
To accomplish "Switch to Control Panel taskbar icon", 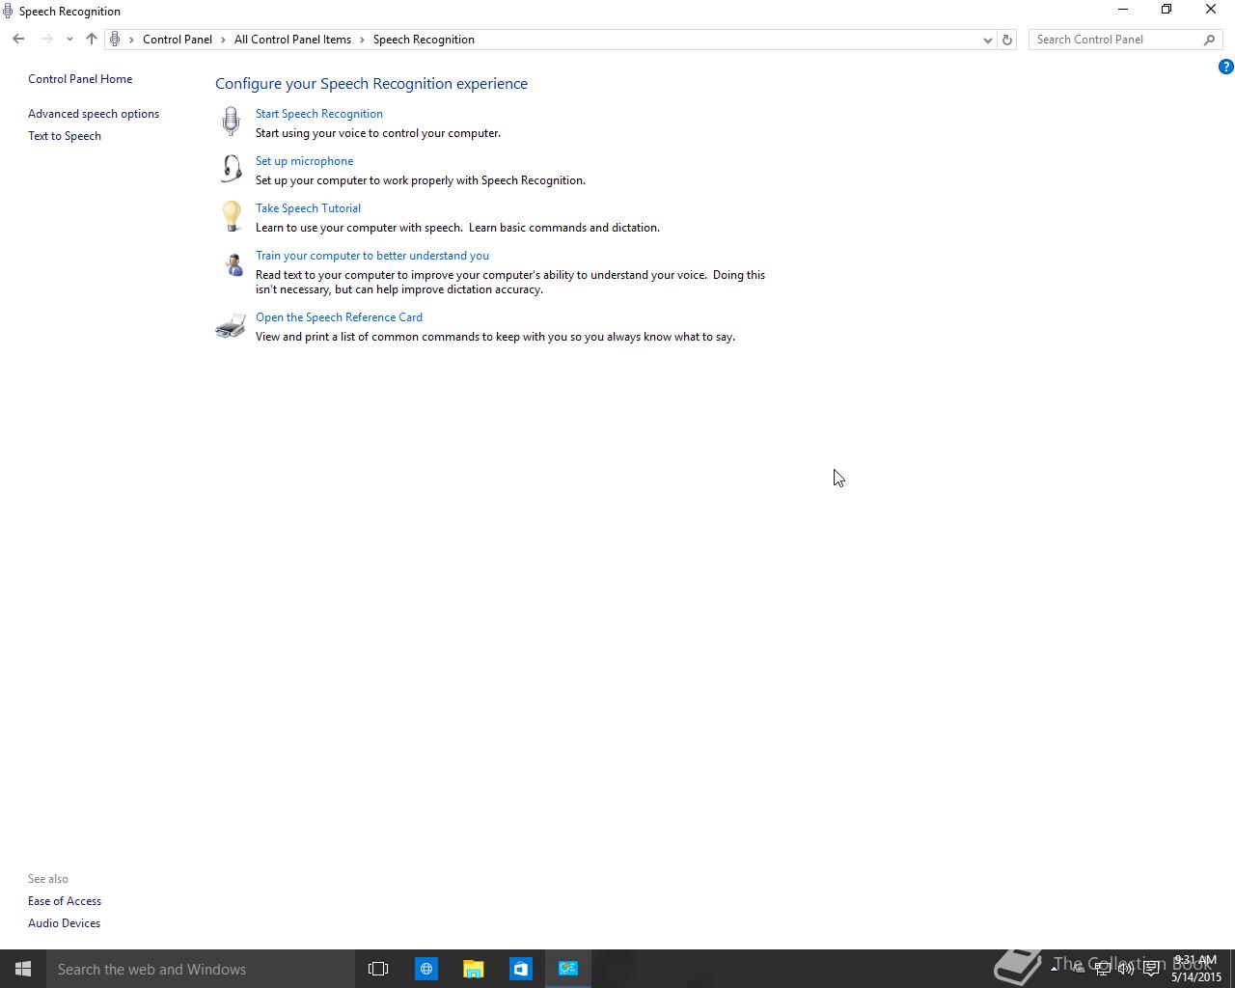I will tap(568, 969).
